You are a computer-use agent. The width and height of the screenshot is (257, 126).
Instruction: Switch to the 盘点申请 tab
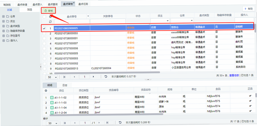point(22,5)
